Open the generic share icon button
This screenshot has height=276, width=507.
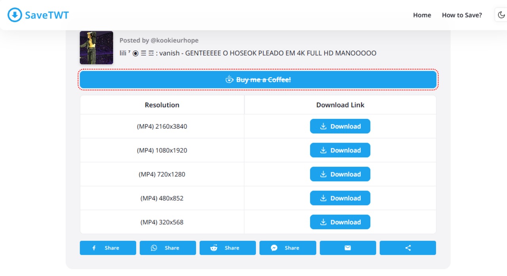point(408,248)
